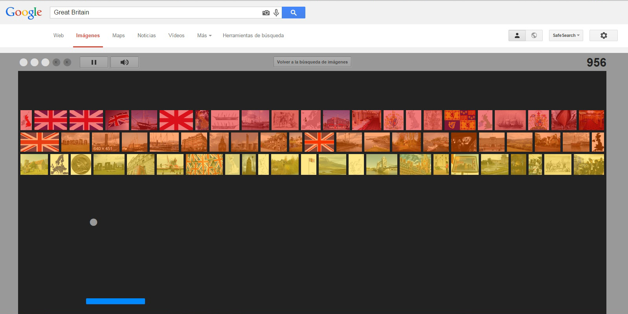This screenshot has height=314, width=628.
Task: Click Volver a la búsqueda de imágenes
Action: [x=312, y=62]
